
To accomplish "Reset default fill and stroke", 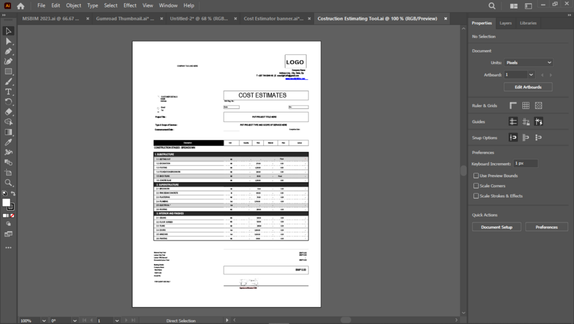I will (x=5, y=193).
